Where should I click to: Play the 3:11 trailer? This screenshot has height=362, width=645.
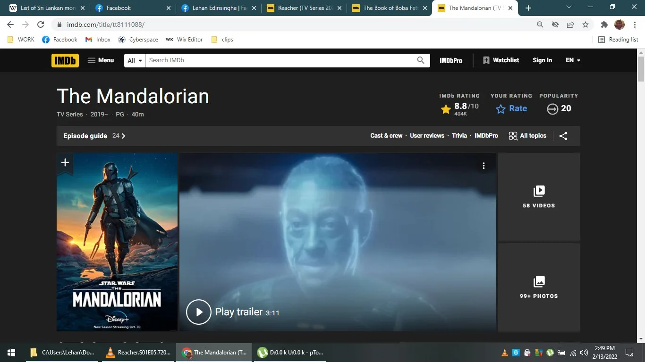click(x=198, y=312)
